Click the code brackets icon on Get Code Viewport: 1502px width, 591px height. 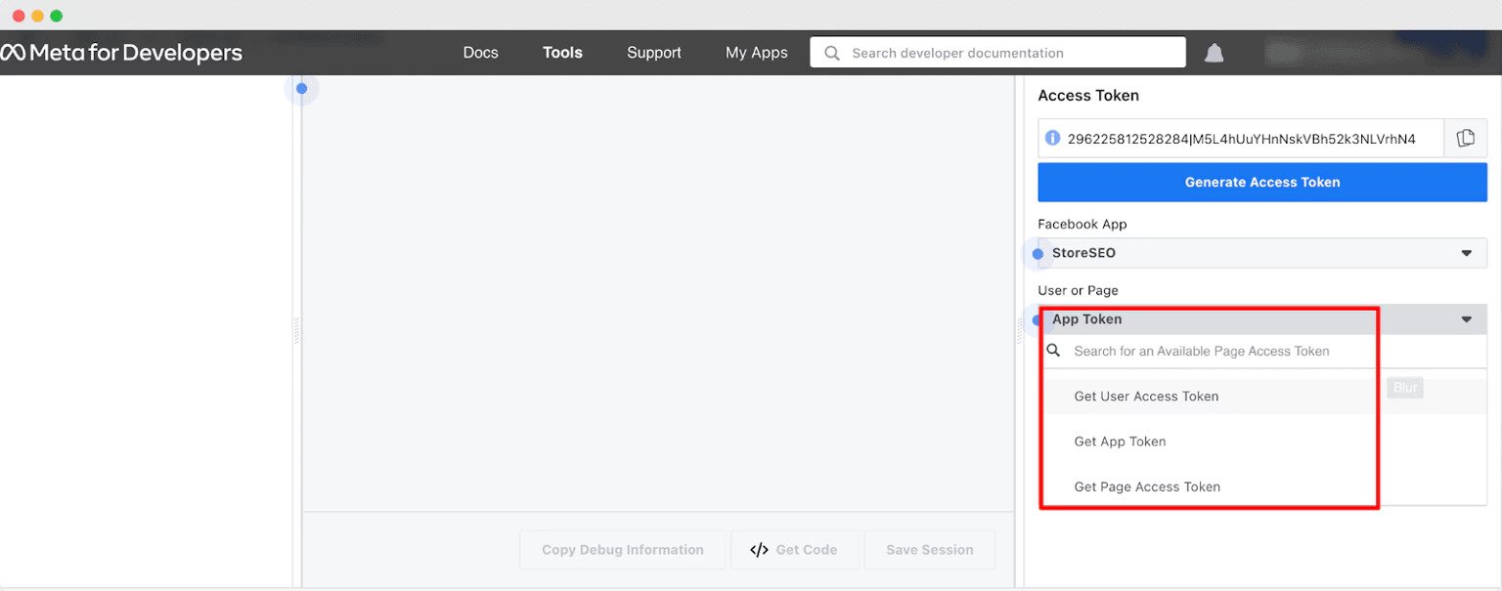point(759,550)
